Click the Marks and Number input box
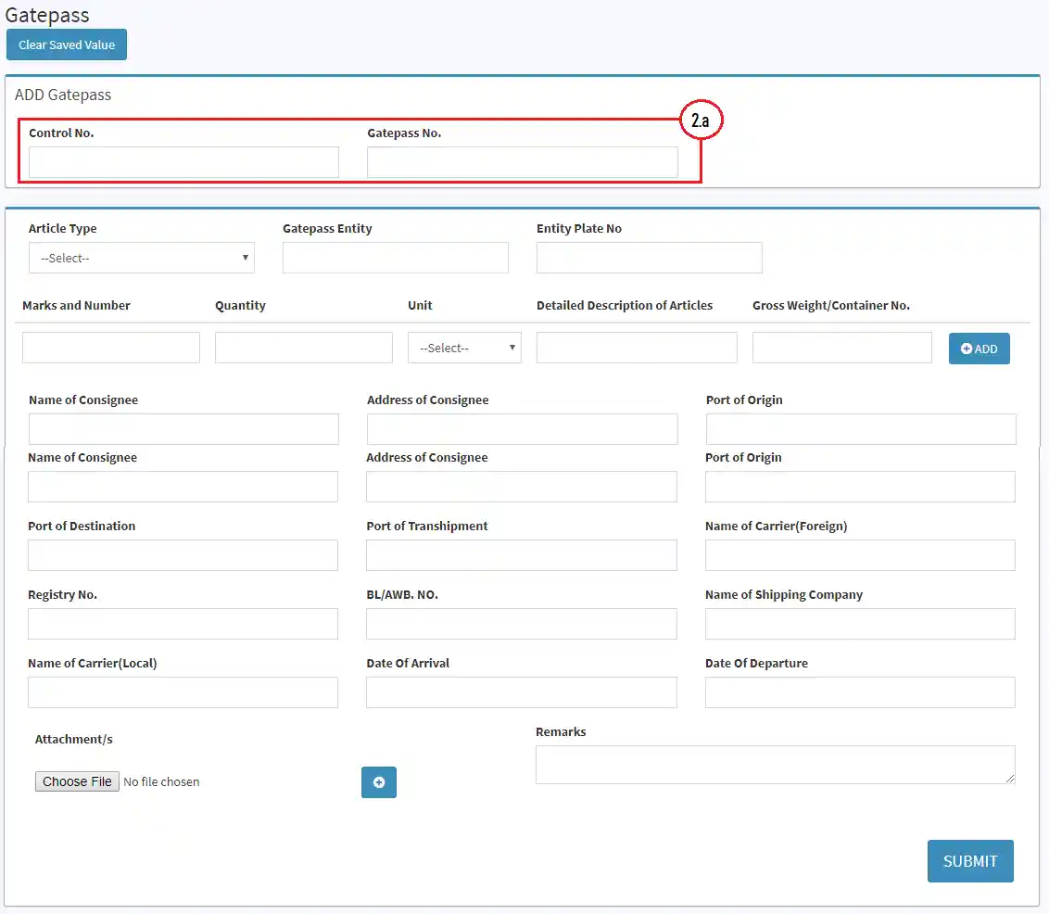This screenshot has width=1049, height=914. 111,348
